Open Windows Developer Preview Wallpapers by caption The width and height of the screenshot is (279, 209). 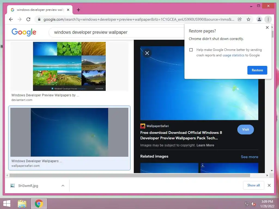45,95
